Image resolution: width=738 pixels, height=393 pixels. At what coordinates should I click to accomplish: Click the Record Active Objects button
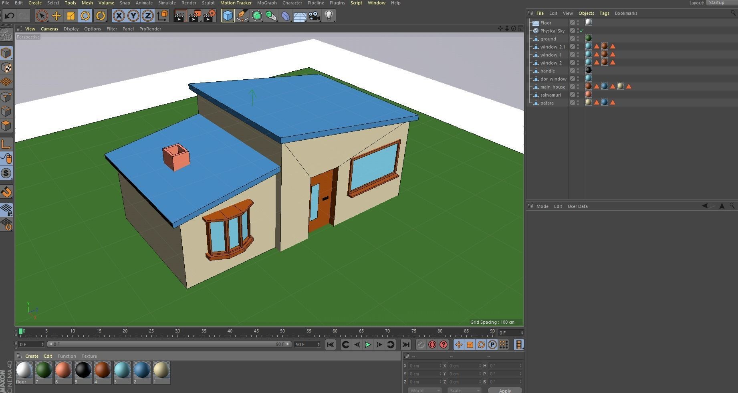421,345
